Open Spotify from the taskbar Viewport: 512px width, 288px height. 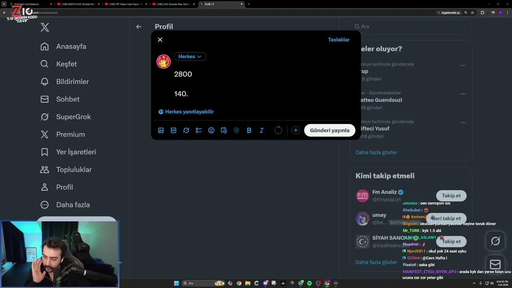pos(309,283)
